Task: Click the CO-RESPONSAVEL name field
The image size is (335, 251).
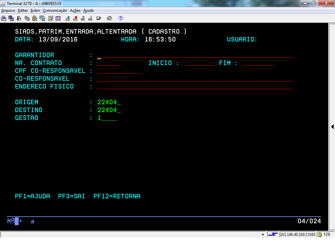Action: click(195, 79)
